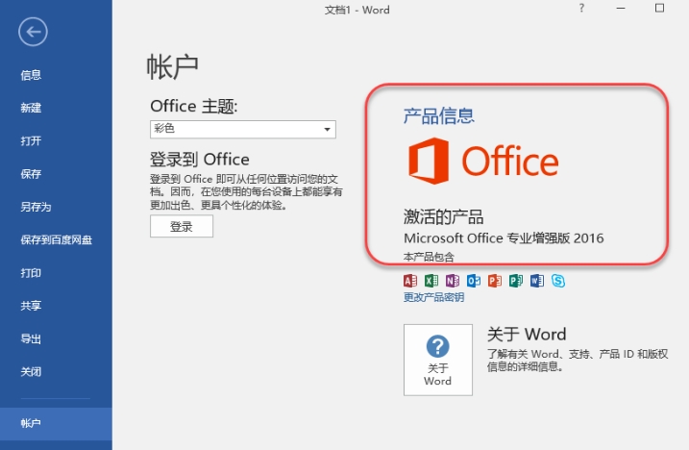Viewport: 689px width, 450px height.
Task: Maximize the Word window
Action: pos(659,8)
